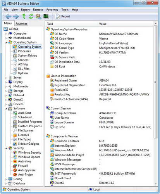Open the Tools menu
Image resolution: width=160 pixels, height=194 pixels.
click(65, 10)
